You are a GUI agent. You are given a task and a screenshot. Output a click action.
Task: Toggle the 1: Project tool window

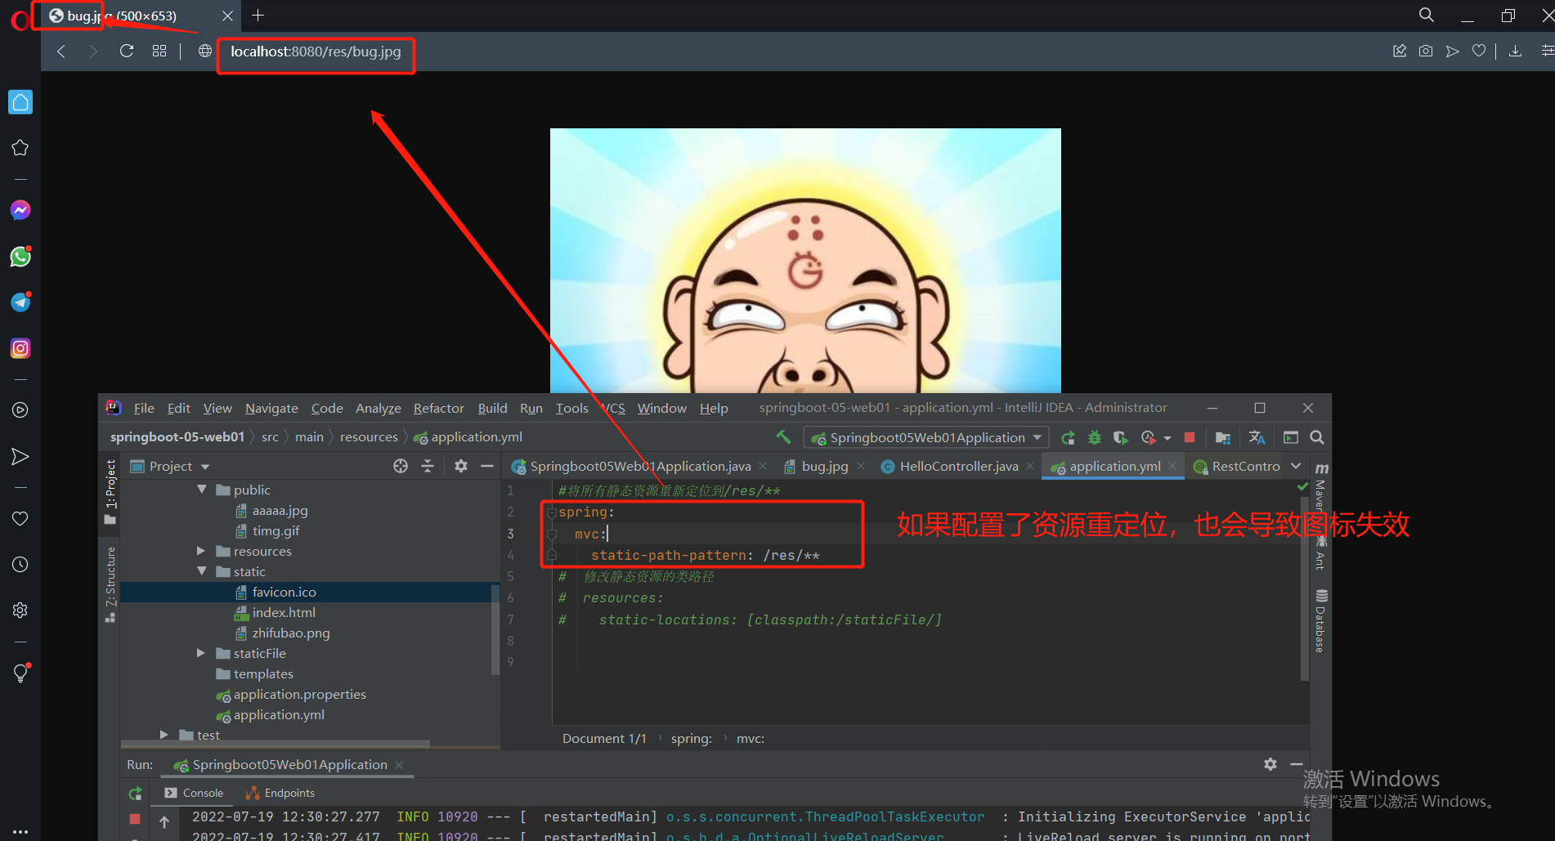[110, 493]
